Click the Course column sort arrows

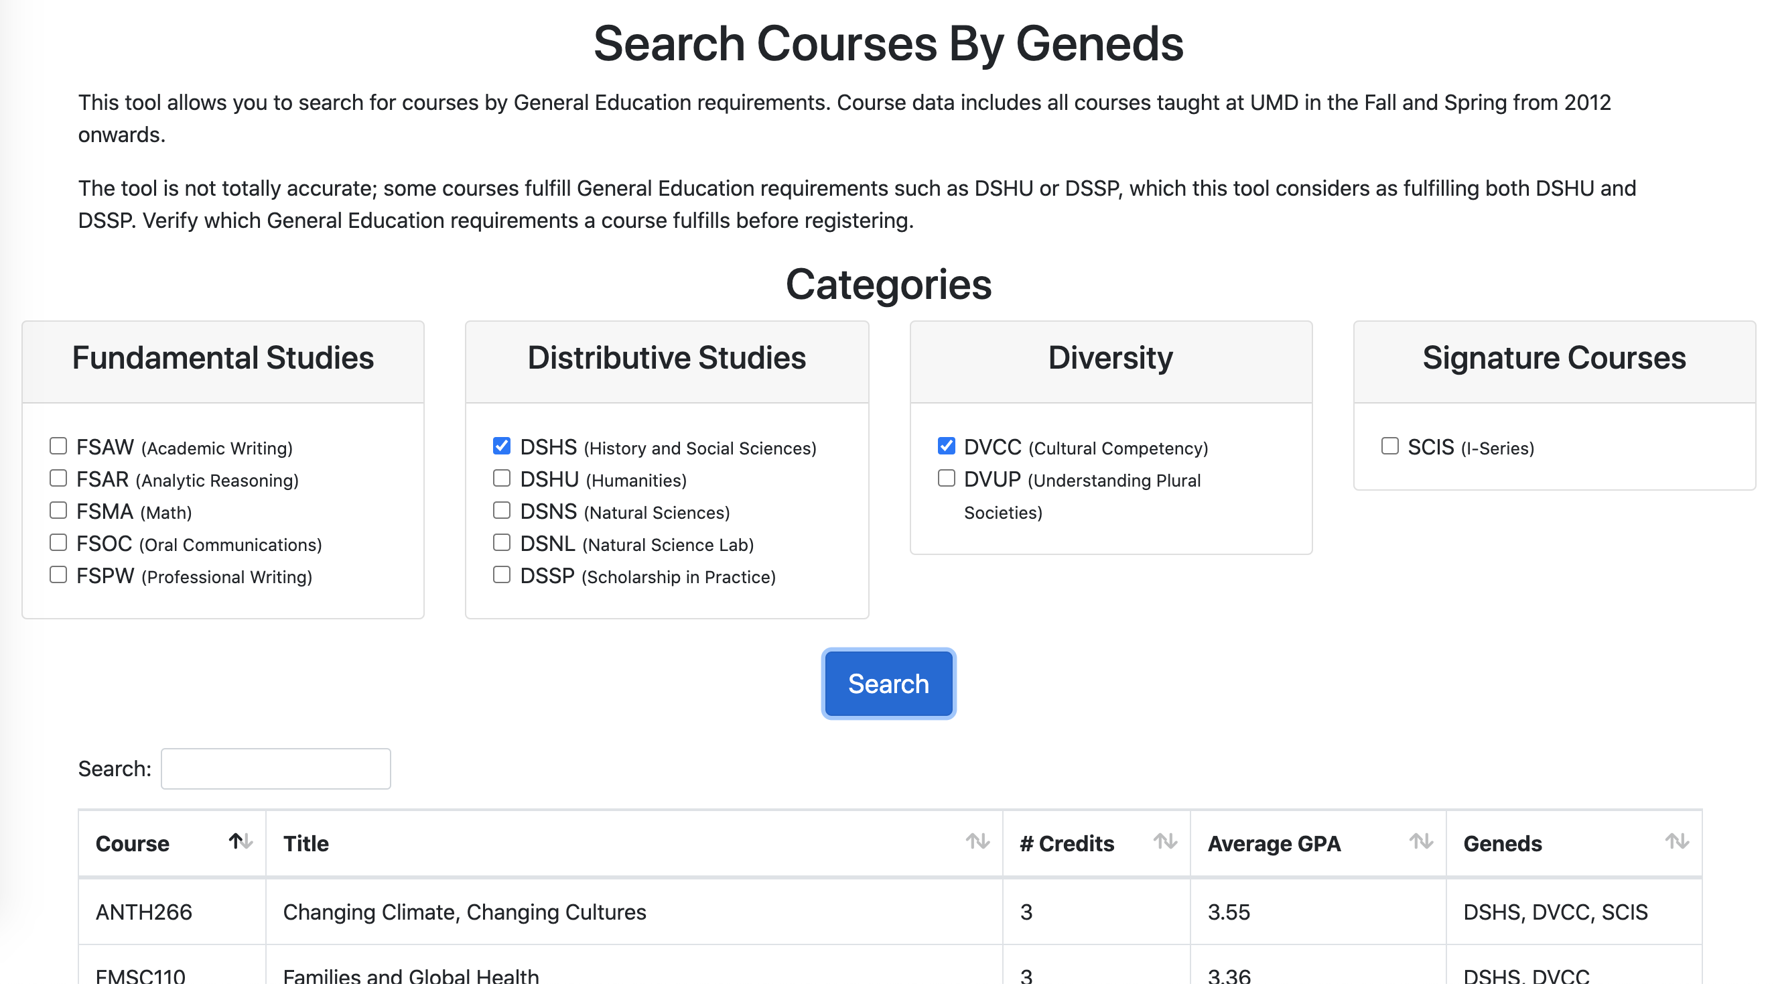click(x=241, y=841)
